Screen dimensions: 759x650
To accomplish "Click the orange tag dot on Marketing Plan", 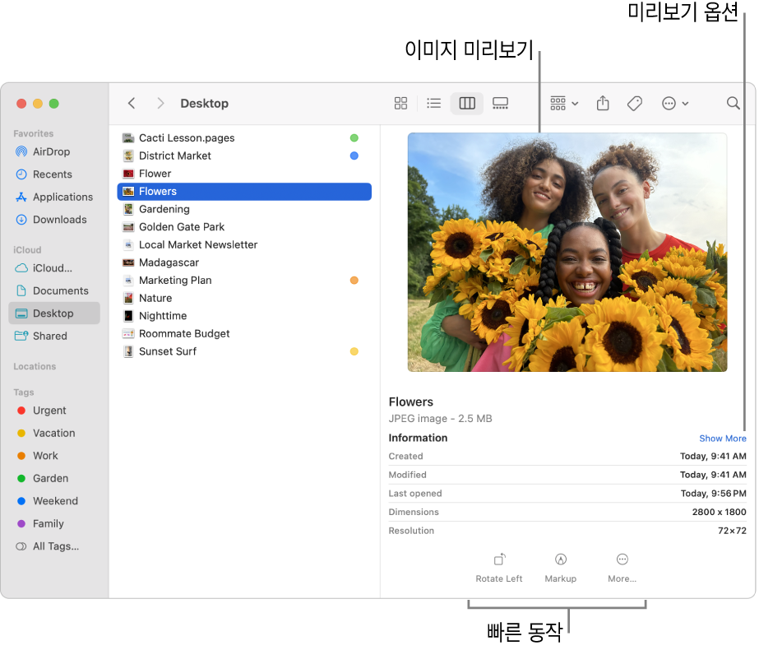I will click(x=354, y=280).
